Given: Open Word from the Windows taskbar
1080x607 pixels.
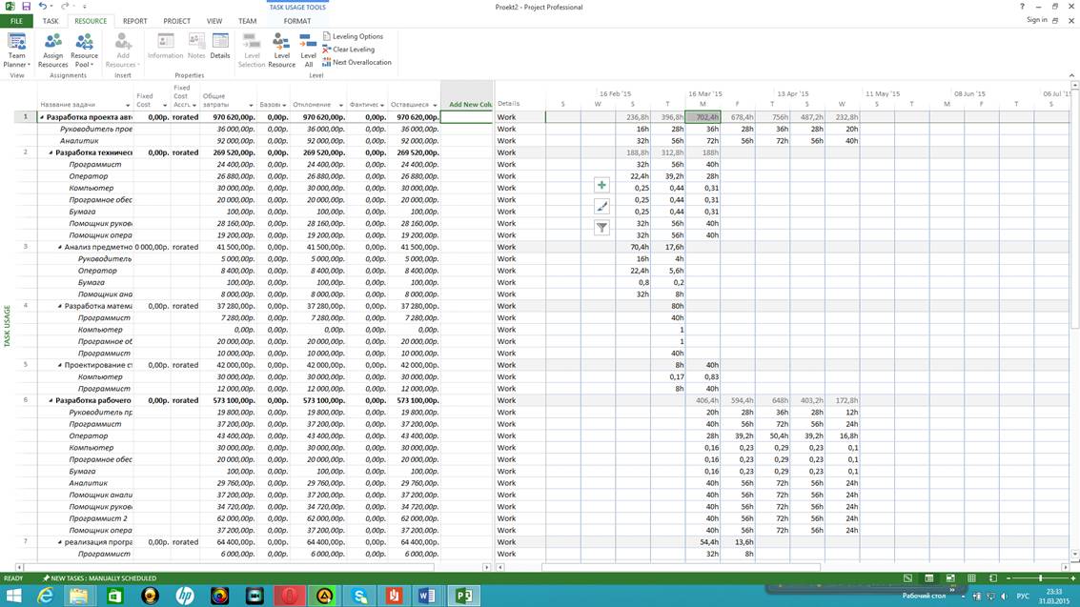Looking at the screenshot, I should pyautogui.click(x=427, y=596).
